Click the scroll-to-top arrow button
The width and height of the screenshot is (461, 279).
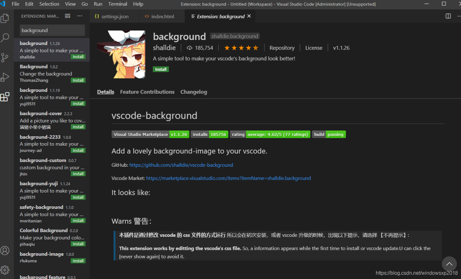(449, 264)
